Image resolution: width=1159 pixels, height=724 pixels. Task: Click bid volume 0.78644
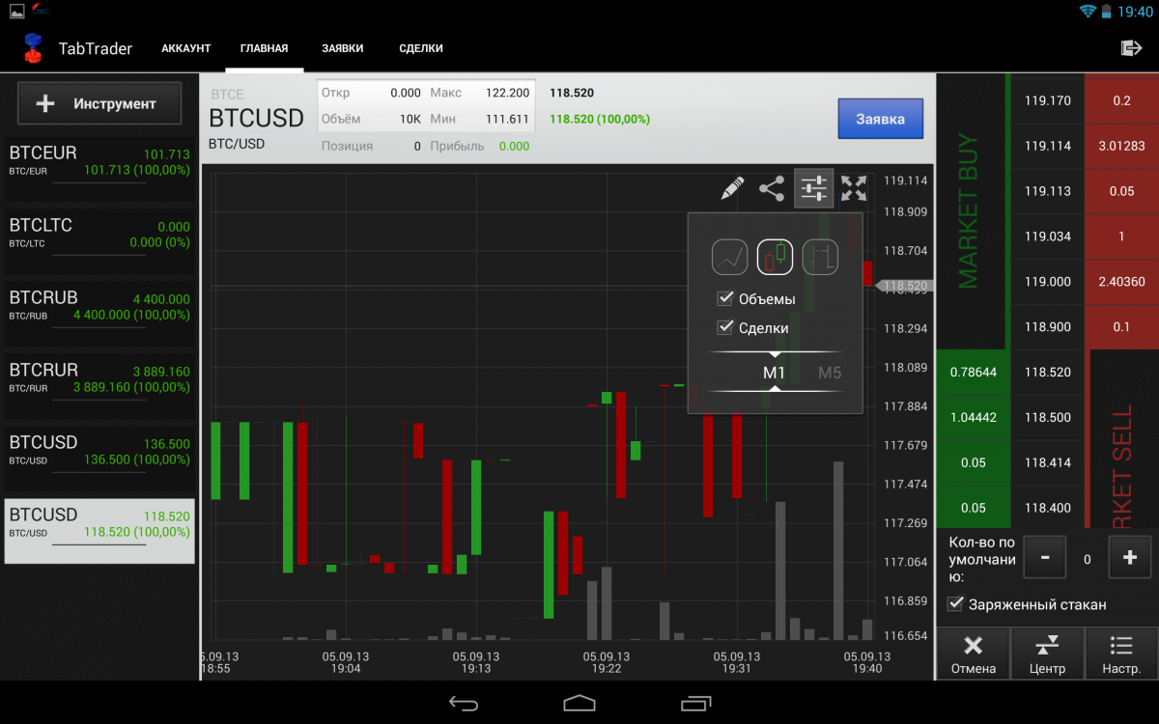click(x=974, y=372)
